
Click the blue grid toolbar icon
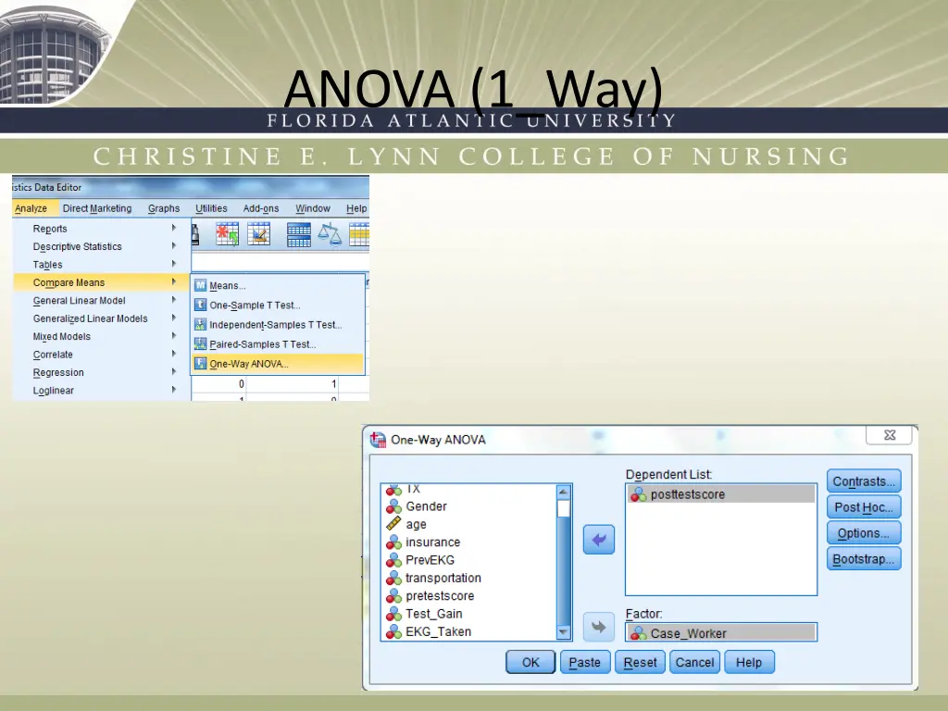click(299, 234)
